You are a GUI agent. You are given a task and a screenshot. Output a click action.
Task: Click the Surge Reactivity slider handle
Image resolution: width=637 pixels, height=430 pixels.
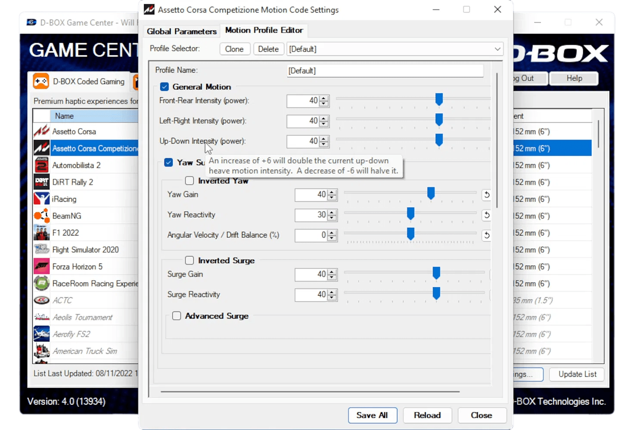(436, 293)
